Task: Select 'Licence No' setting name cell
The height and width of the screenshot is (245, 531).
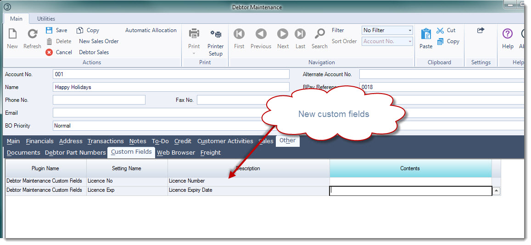Action: [x=127, y=181]
